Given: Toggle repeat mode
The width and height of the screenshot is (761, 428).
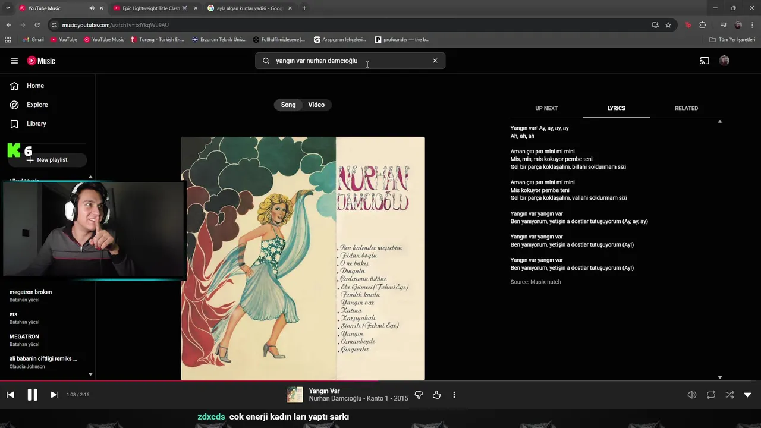Looking at the screenshot, I should point(711,395).
